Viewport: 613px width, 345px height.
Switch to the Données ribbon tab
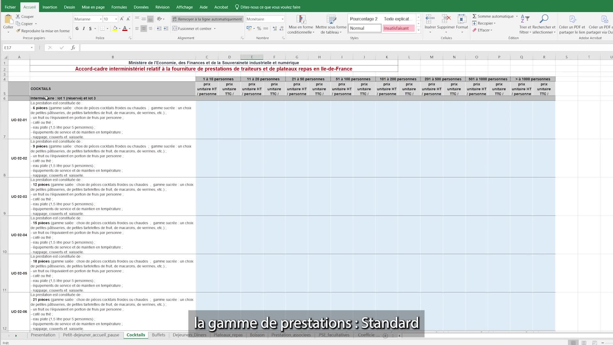tap(141, 7)
